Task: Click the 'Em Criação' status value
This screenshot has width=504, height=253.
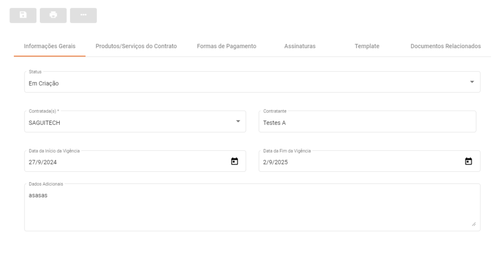Action: tap(44, 84)
